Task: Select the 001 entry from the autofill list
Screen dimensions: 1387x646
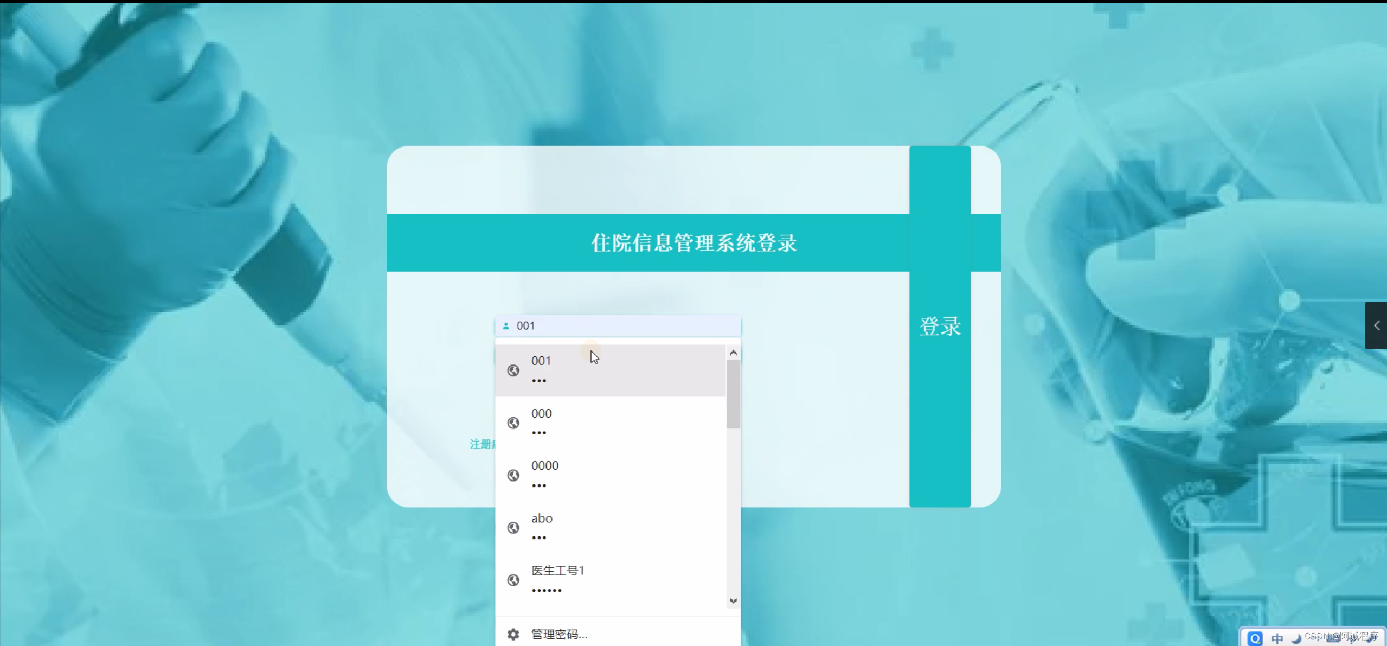Action: [596, 370]
